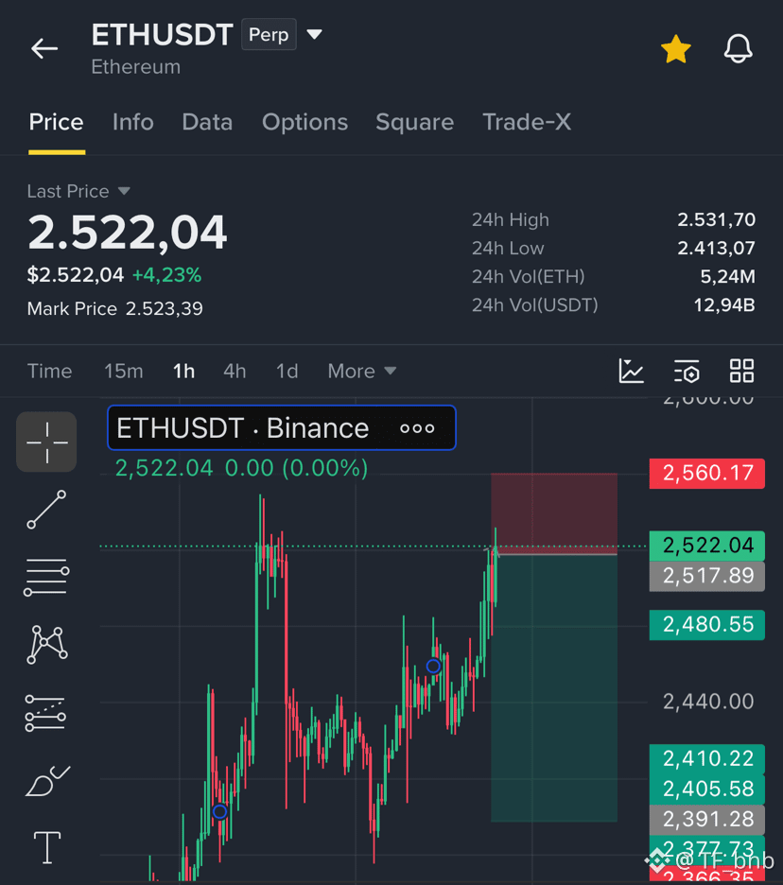Select the brush drawing tool
This screenshot has width=783, height=885.
48,781
